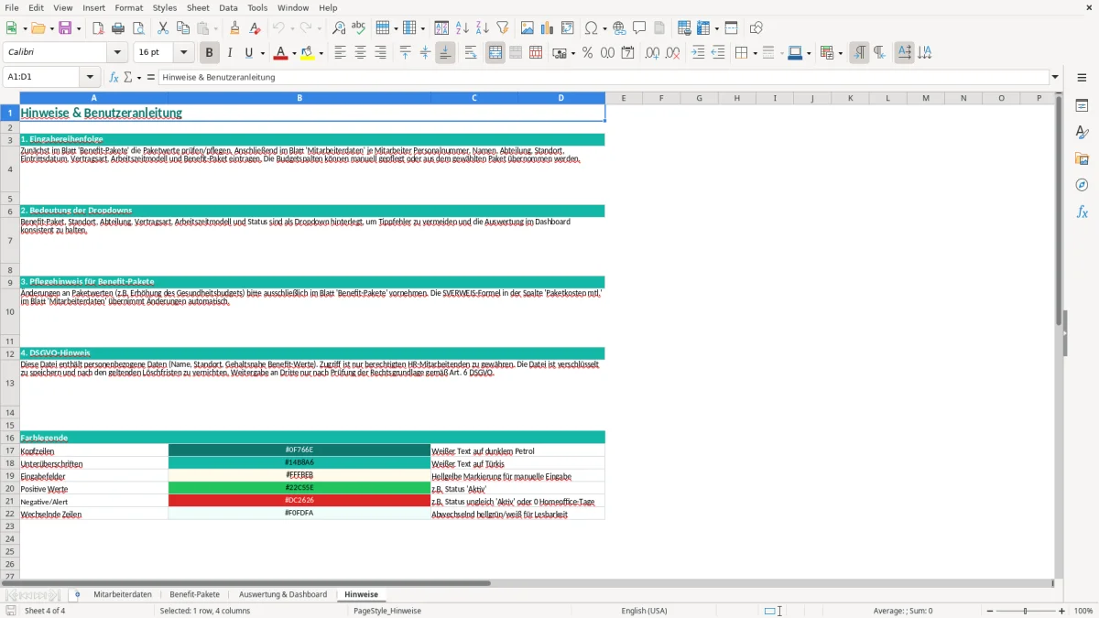Expand background color dropdown arrow

click(321, 53)
